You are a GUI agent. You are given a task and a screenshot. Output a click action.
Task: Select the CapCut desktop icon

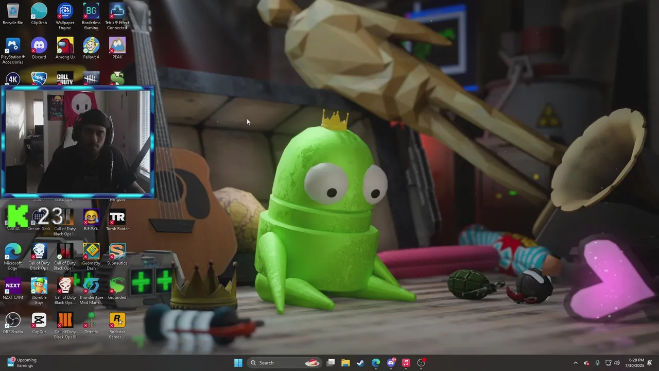(x=39, y=323)
